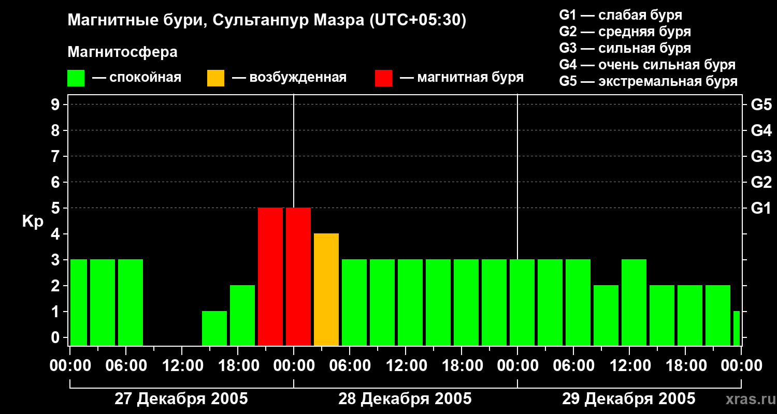Click the 'G2 — средняя буря' legend line
This screenshot has height=414, width=777.
pyautogui.click(x=625, y=31)
